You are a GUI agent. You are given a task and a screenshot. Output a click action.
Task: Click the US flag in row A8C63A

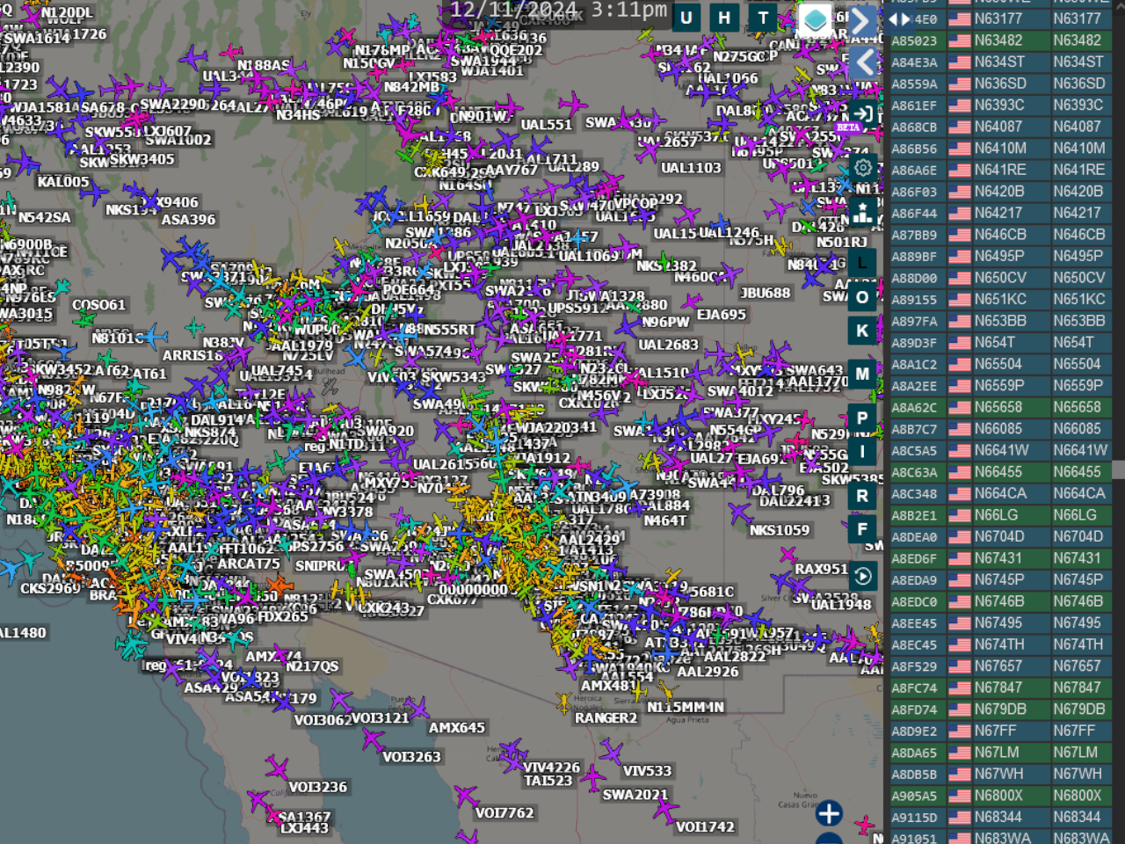[x=960, y=472]
